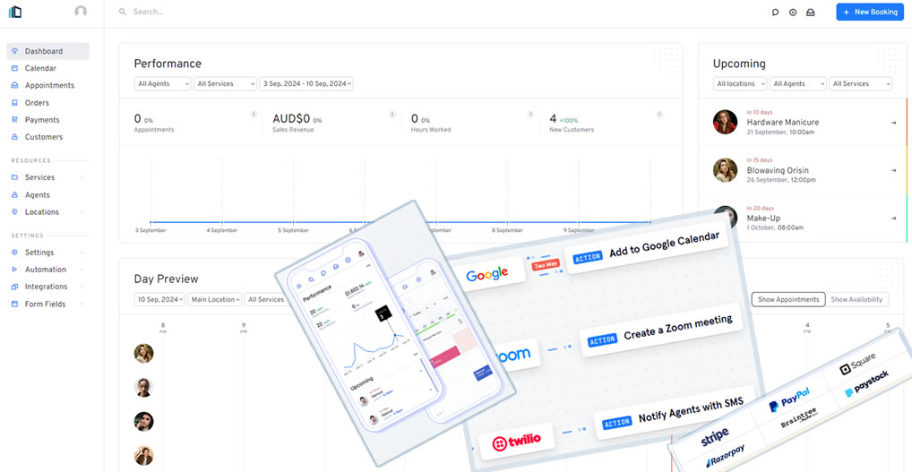Click the New Booking button
The width and height of the screenshot is (912, 472).
(x=870, y=12)
